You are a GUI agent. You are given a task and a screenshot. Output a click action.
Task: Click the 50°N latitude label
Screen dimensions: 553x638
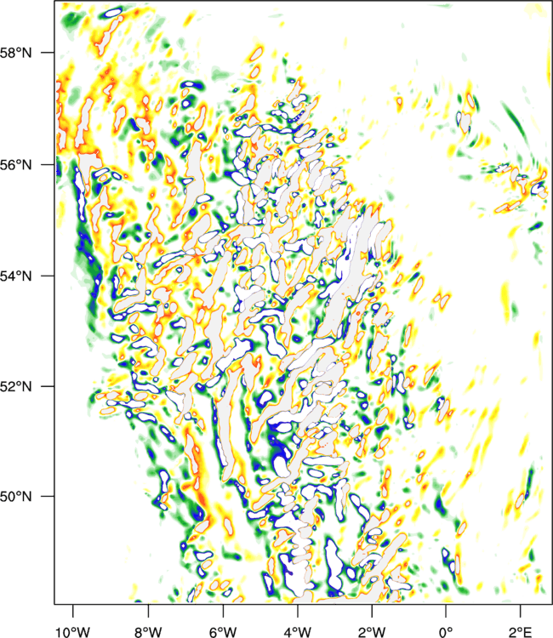click(x=15, y=497)
